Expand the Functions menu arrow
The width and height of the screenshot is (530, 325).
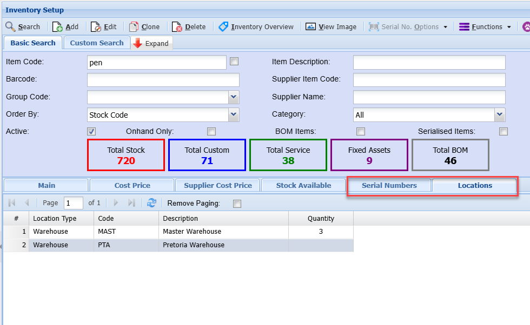[509, 27]
